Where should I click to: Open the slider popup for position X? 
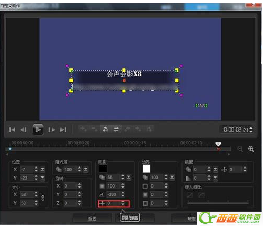coord(42,169)
